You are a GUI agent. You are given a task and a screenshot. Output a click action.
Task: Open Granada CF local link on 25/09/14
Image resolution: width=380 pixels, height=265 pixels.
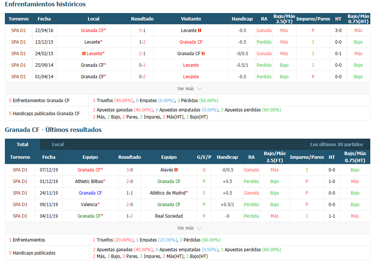(93, 65)
